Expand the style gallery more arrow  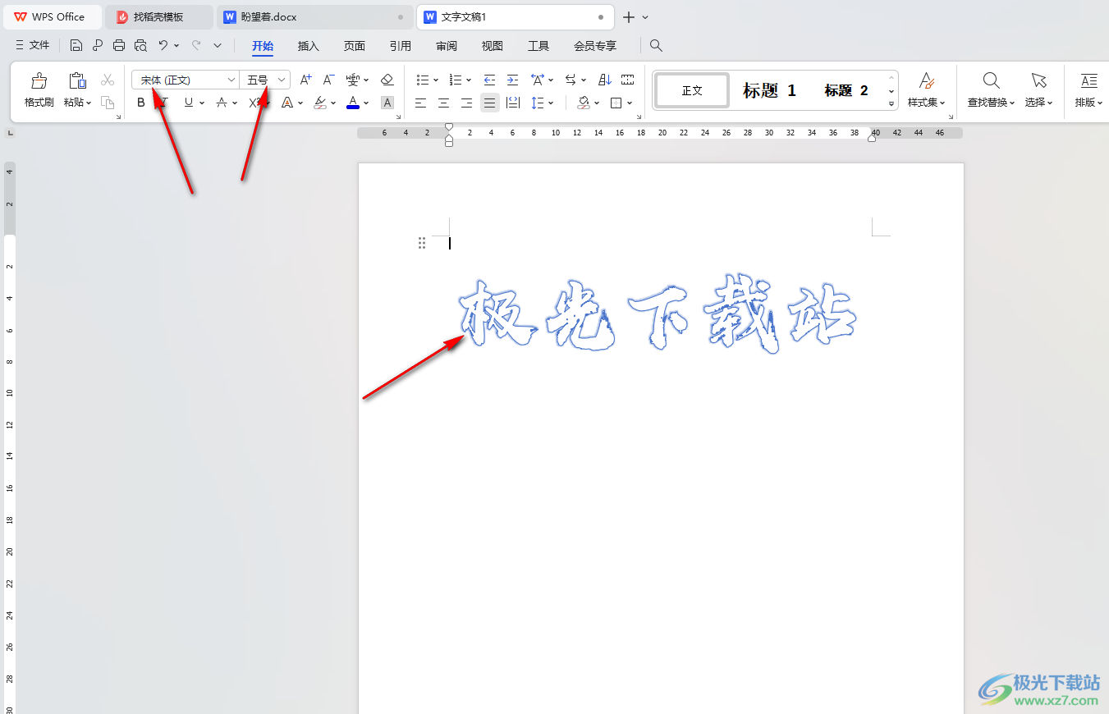(x=891, y=104)
